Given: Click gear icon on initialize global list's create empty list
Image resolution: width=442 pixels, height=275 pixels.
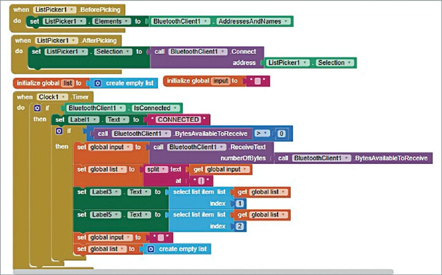Looking at the screenshot, I should coord(98,83).
